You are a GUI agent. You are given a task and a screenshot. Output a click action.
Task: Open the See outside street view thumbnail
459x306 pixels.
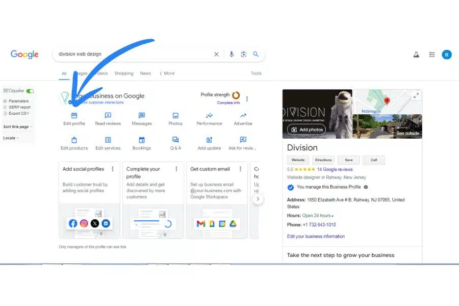pos(387,126)
